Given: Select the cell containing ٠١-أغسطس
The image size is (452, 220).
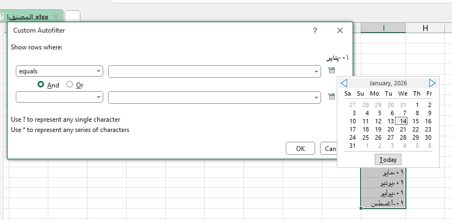Looking at the screenshot, I should pos(384,203).
